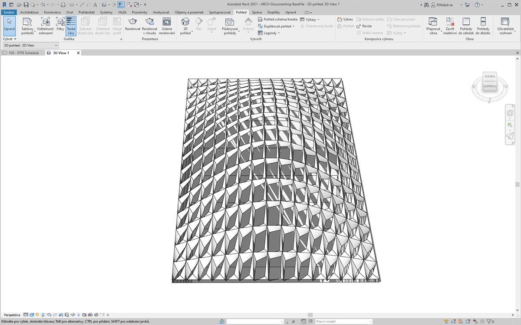Screen dimensions: 521x325
Task: Expand the Vybrat select dropdown
Action: coord(9,39)
